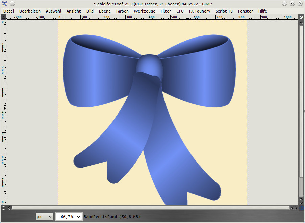Screen dimensions: 305x223
Task: Click the image menu arrow at ruler corner
Action: coord(4,17)
